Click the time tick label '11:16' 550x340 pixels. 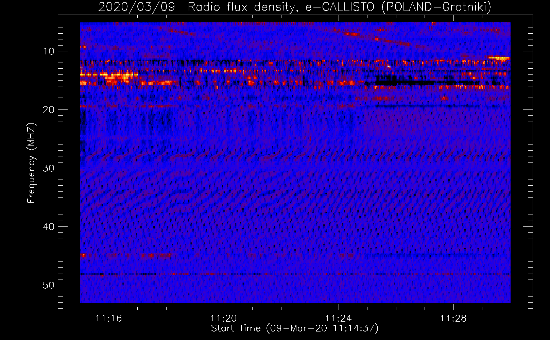pyautogui.click(x=109, y=318)
